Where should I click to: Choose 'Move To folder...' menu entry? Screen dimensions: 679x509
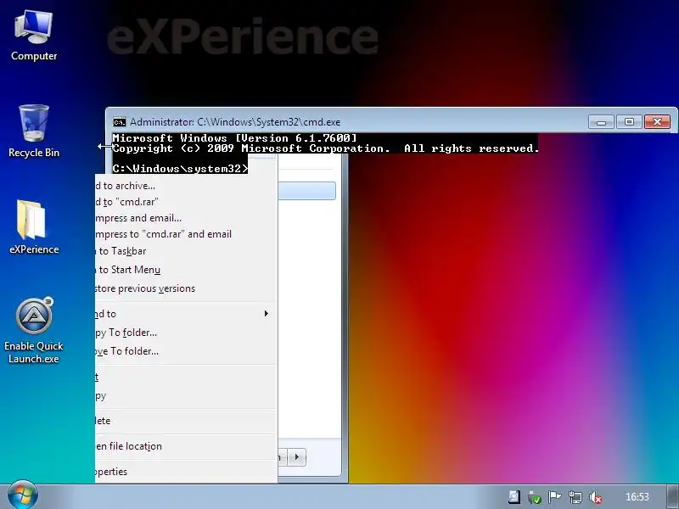[x=186, y=351]
